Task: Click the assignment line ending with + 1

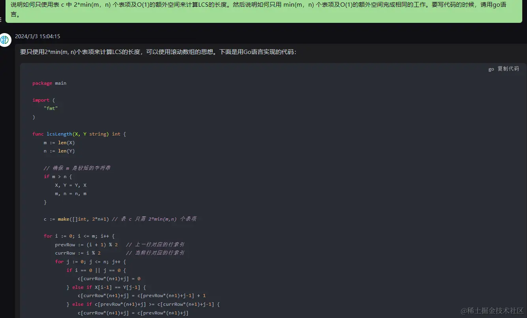Action: 142,296
